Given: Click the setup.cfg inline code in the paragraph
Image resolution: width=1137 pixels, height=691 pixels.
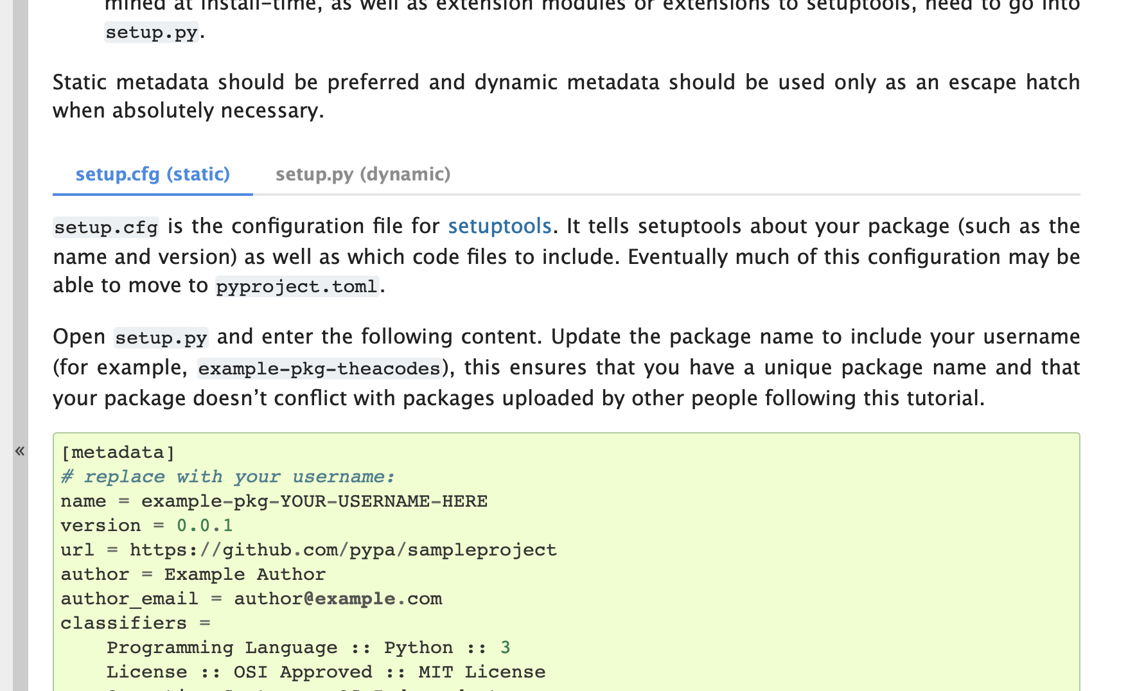Looking at the screenshot, I should 106,227.
